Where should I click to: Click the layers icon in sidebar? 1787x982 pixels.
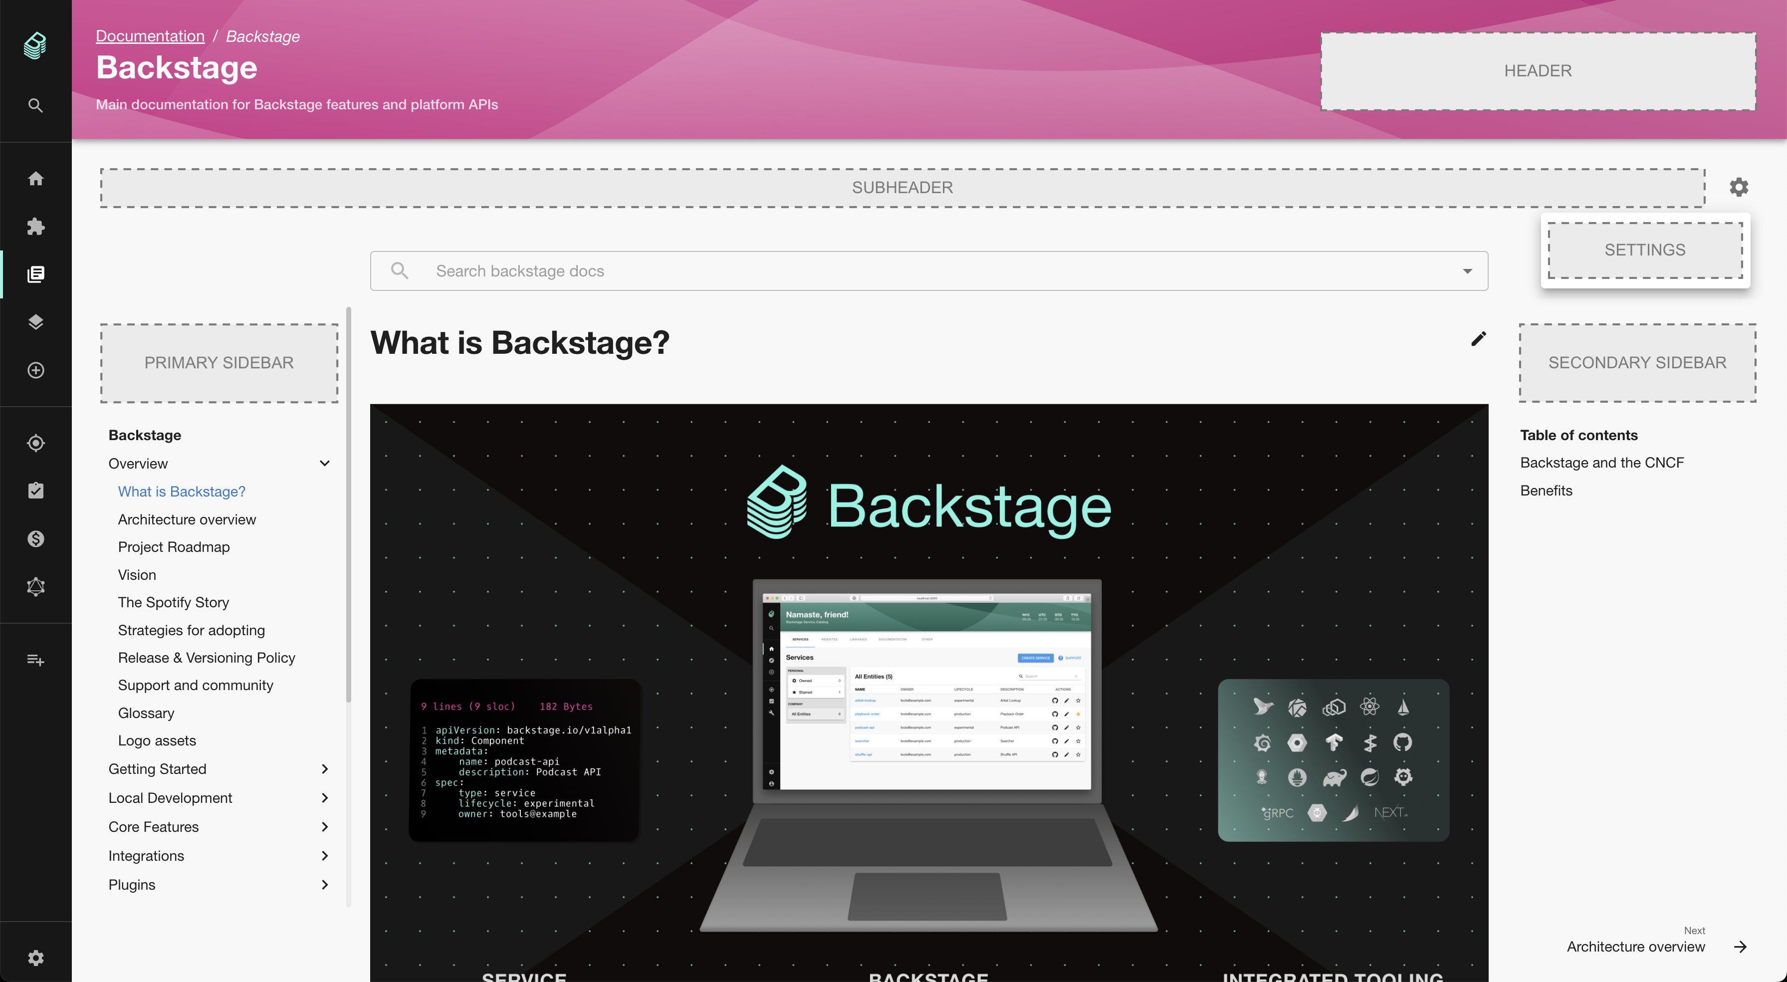pos(35,322)
